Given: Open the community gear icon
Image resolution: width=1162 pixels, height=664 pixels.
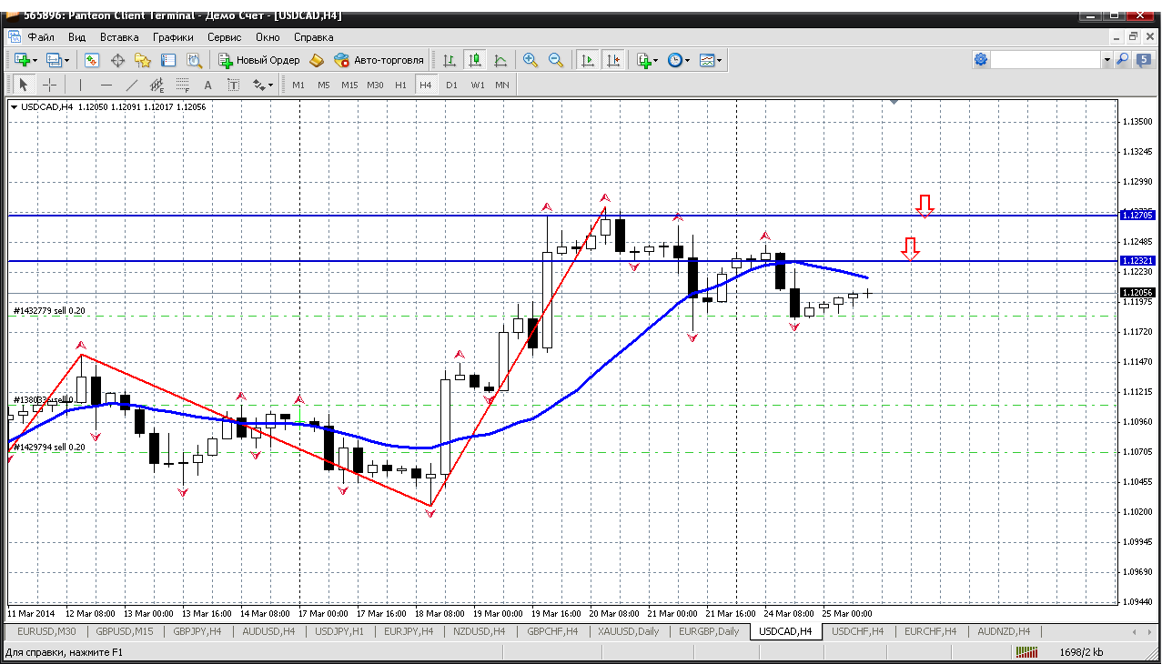Looking at the screenshot, I should click(x=981, y=60).
